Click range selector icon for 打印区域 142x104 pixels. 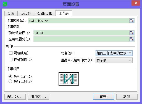tap(132, 21)
